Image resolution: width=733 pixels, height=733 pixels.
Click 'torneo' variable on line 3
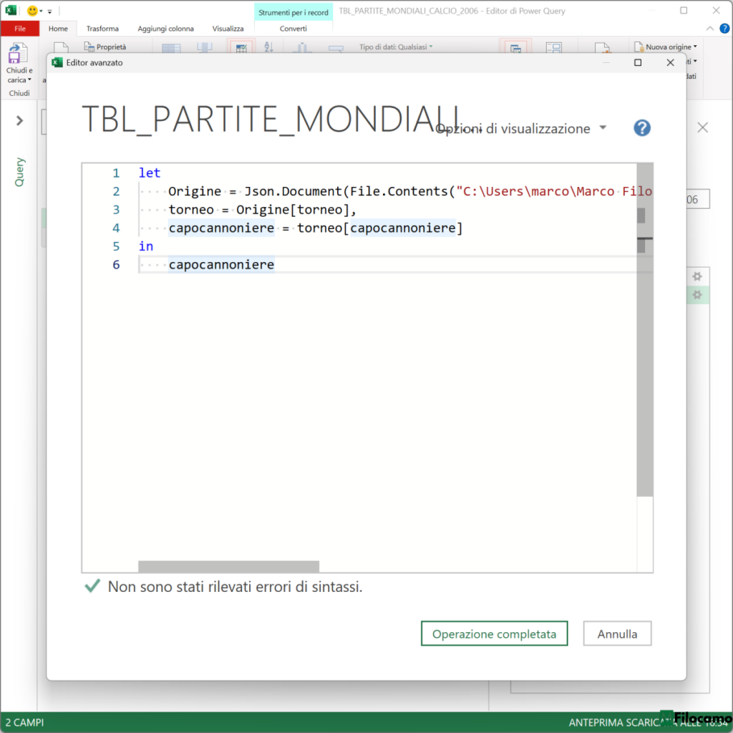click(x=190, y=210)
